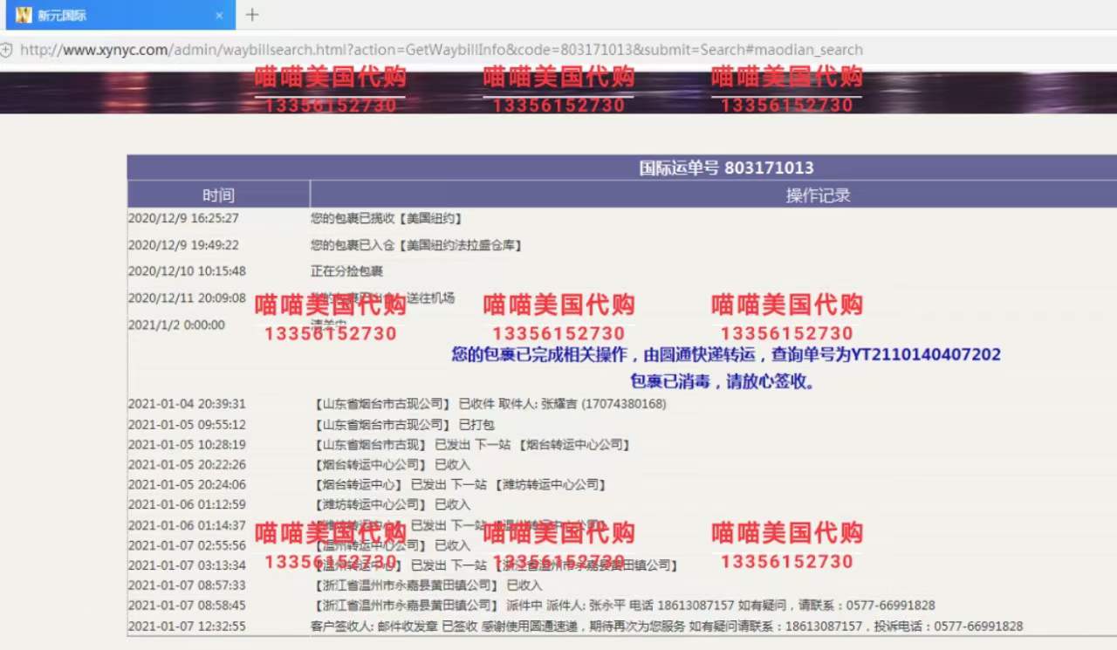Screen dimensions: 1117x650
Task: Click record 正在分捡包裹
Action: (346, 271)
